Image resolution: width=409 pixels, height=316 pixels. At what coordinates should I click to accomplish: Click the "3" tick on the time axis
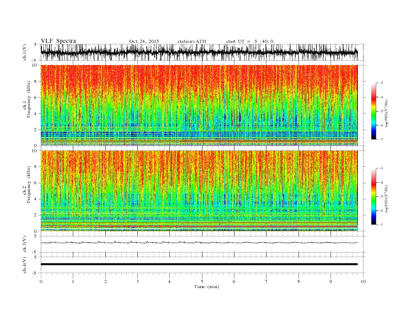click(x=137, y=281)
